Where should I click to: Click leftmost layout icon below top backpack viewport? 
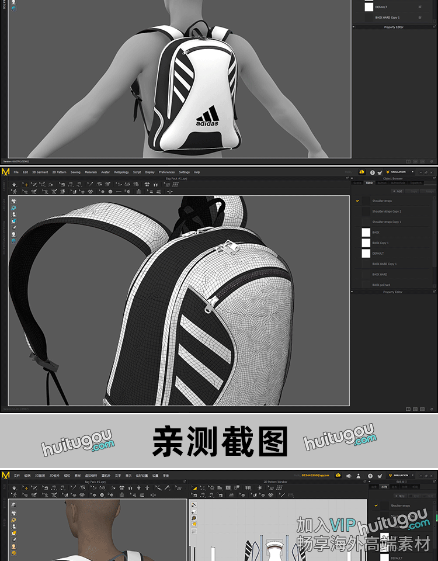tap(408, 162)
